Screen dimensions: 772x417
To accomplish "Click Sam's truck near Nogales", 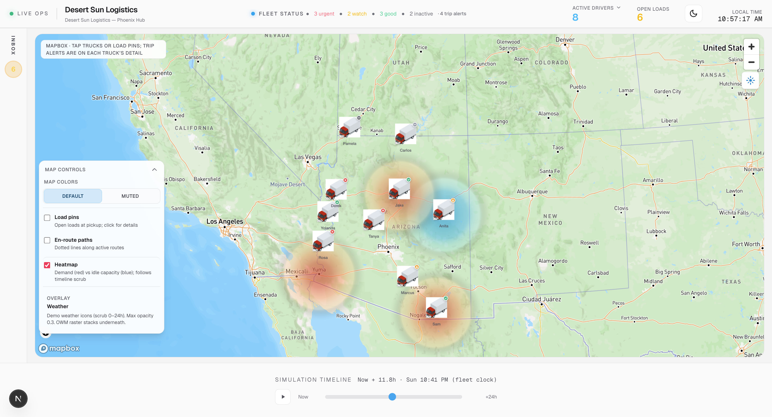I will pyautogui.click(x=436, y=308).
